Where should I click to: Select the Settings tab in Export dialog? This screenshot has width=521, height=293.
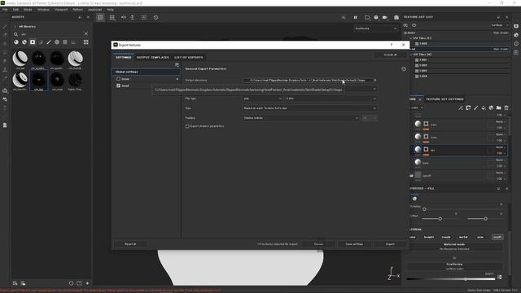(x=123, y=57)
